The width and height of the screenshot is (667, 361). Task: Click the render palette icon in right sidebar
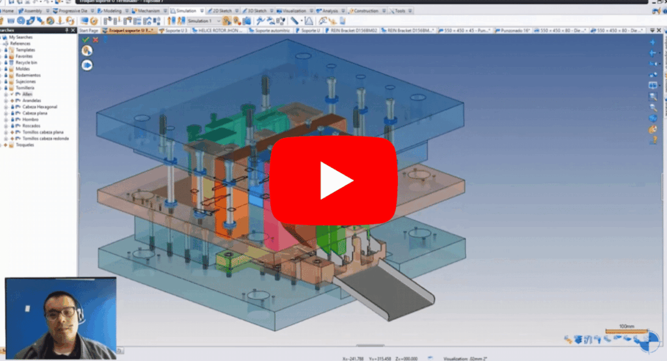pos(653,129)
